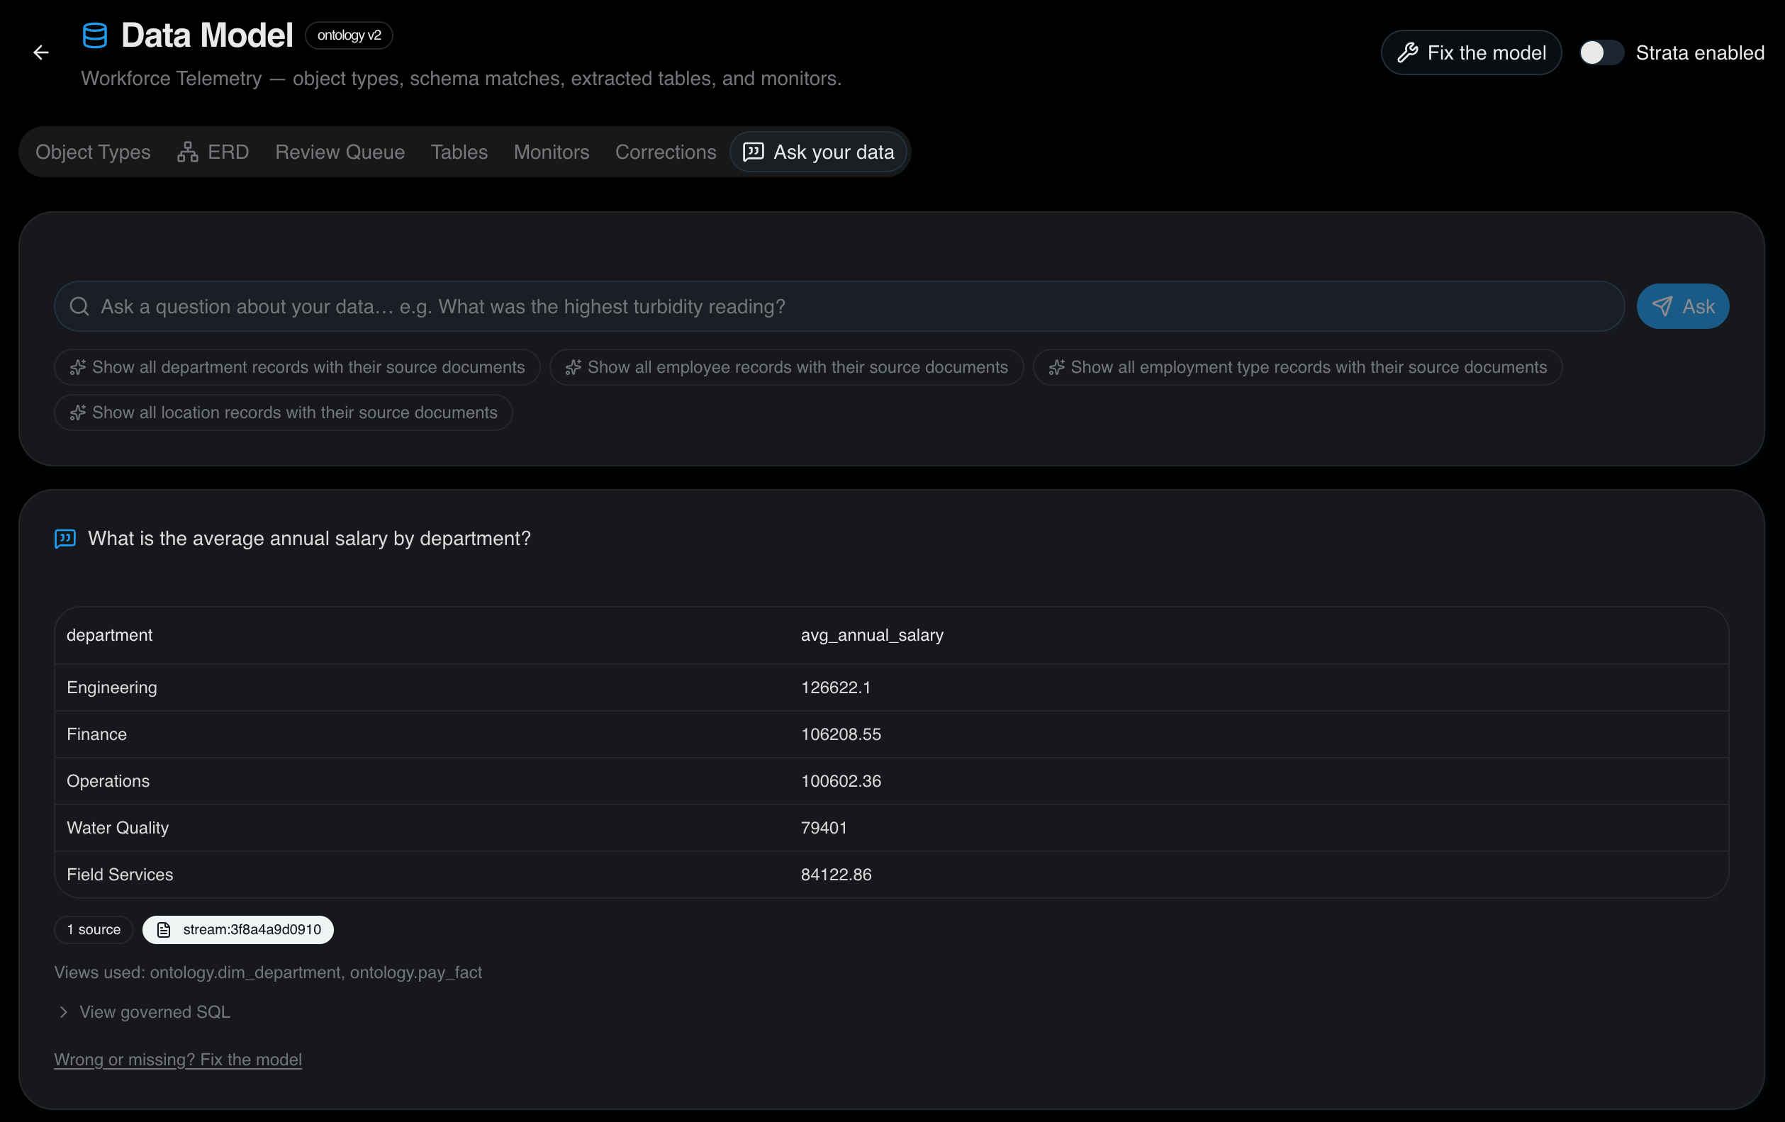Viewport: 1785px width, 1122px height.
Task: Switch to the Object Types tab
Action: coord(93,152)
